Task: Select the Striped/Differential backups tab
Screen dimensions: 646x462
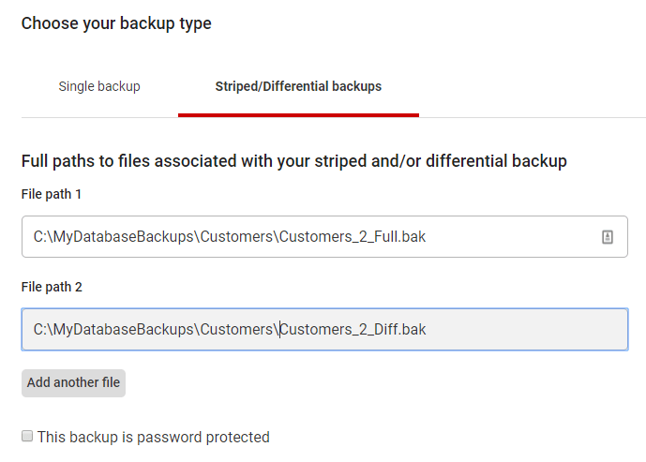Action: 298,86
